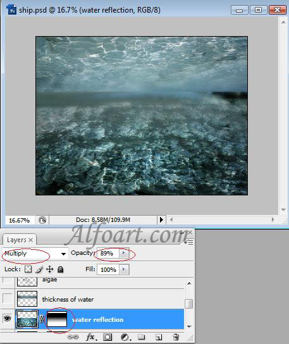Screen dimensions: 289x344
Task: Select the water reflection layer mask thumbnail
Action: [57, 319]
